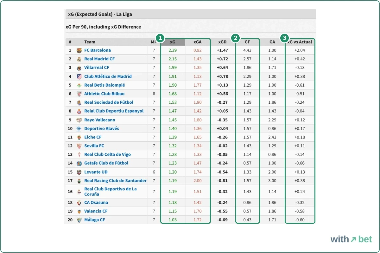Open the FC Barcelona team link
The width and height of the screenshot is (380, 253).
tap(98, 50)
